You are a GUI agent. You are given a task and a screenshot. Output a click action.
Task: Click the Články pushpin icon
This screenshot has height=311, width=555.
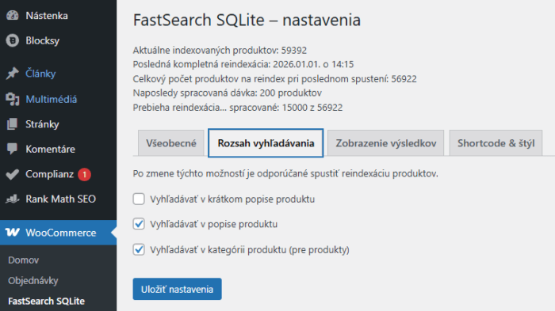13,74
